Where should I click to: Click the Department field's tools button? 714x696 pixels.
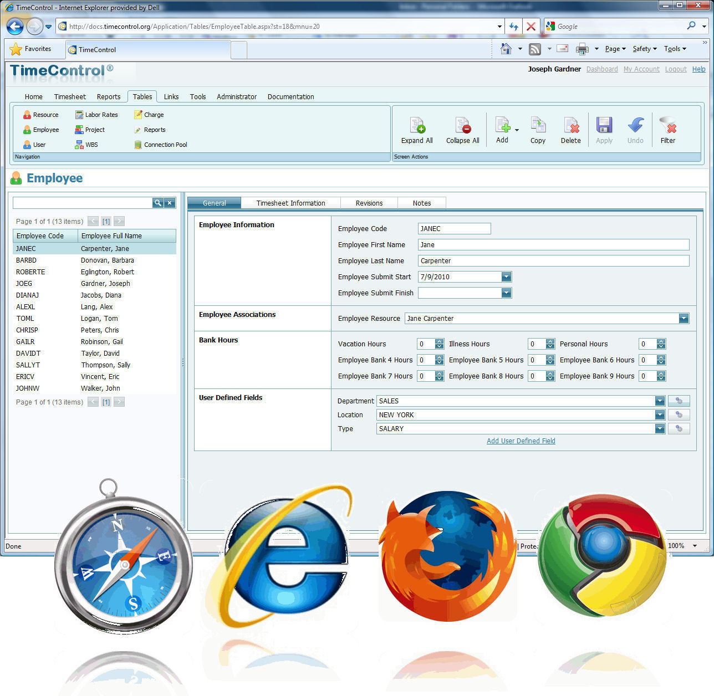(x=679, y=401)
